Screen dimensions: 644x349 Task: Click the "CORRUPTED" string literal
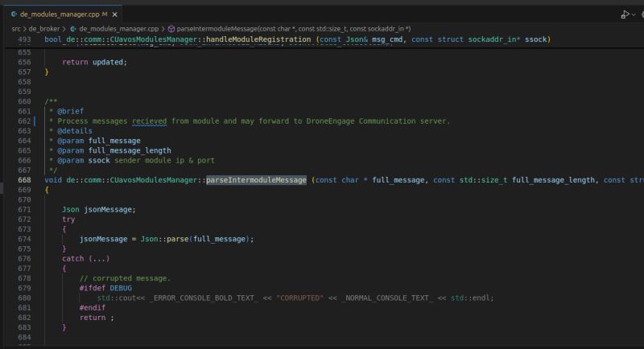[x=299, y=298]
